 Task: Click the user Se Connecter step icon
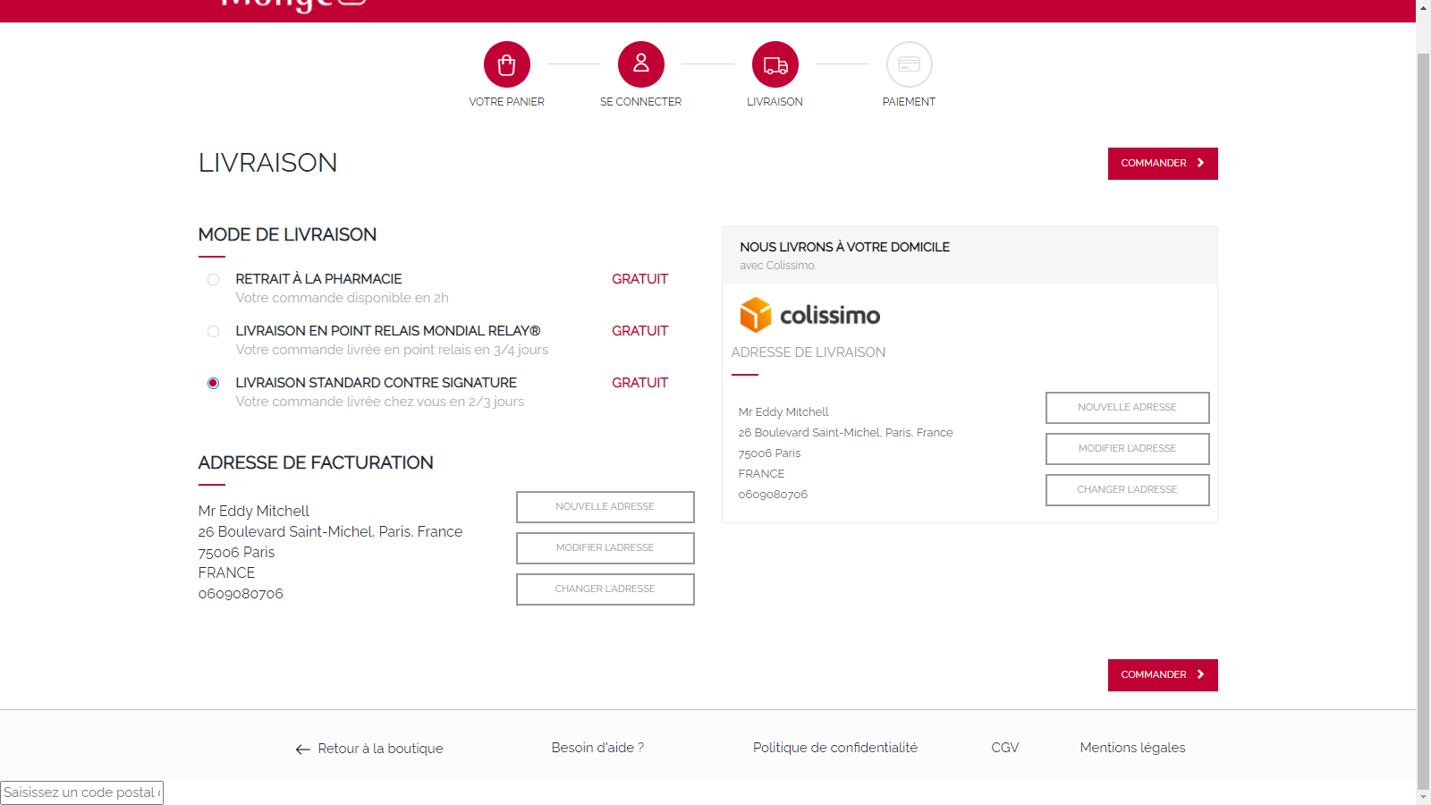click(640, 64)
